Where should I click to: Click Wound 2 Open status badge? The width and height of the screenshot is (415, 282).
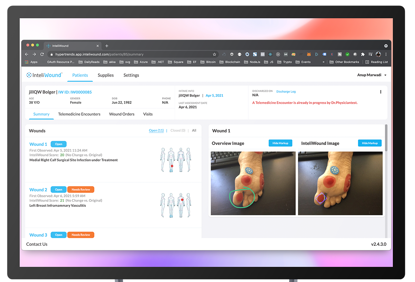coord(59,189)
